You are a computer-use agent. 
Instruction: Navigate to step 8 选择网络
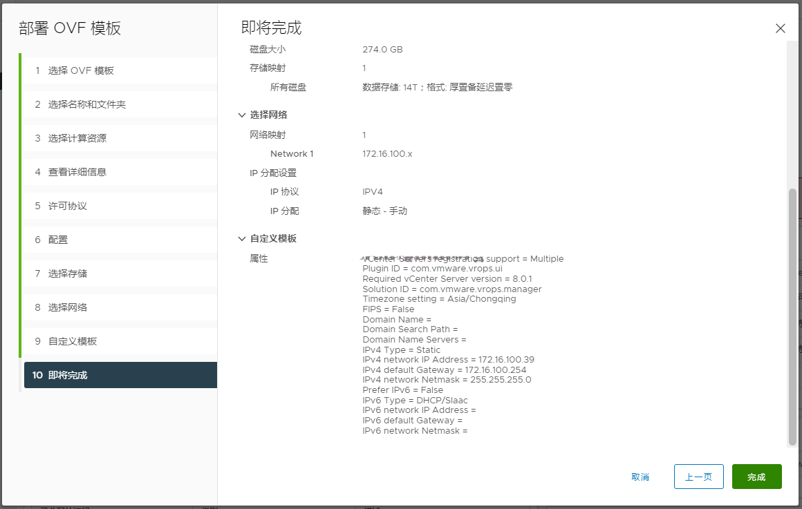(x=68, y=307)
